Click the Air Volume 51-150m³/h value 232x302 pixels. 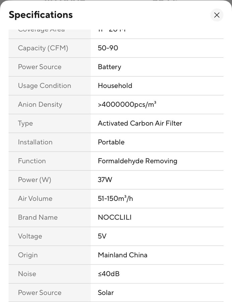(115, 198)
